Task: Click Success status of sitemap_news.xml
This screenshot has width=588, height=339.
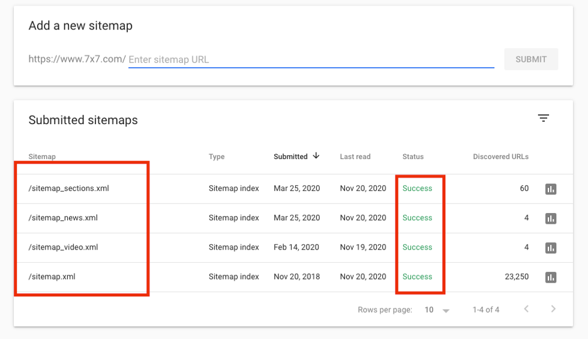Action: pyautogui.click(x=417, y=218)
